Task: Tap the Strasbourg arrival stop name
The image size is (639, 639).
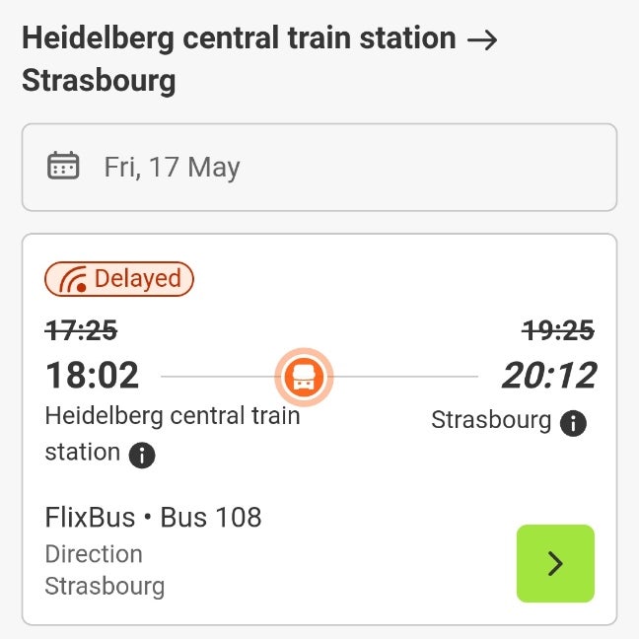Action: 491,421
